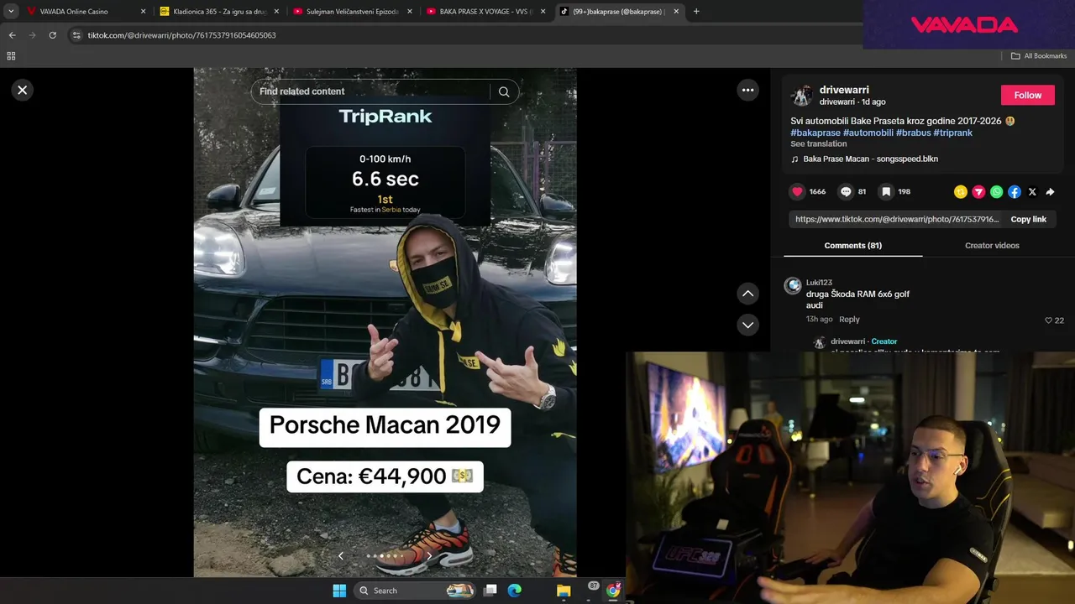Click the search magnifier in Find related content
This screenshot has width=1075, height=604.
point(504,91)
